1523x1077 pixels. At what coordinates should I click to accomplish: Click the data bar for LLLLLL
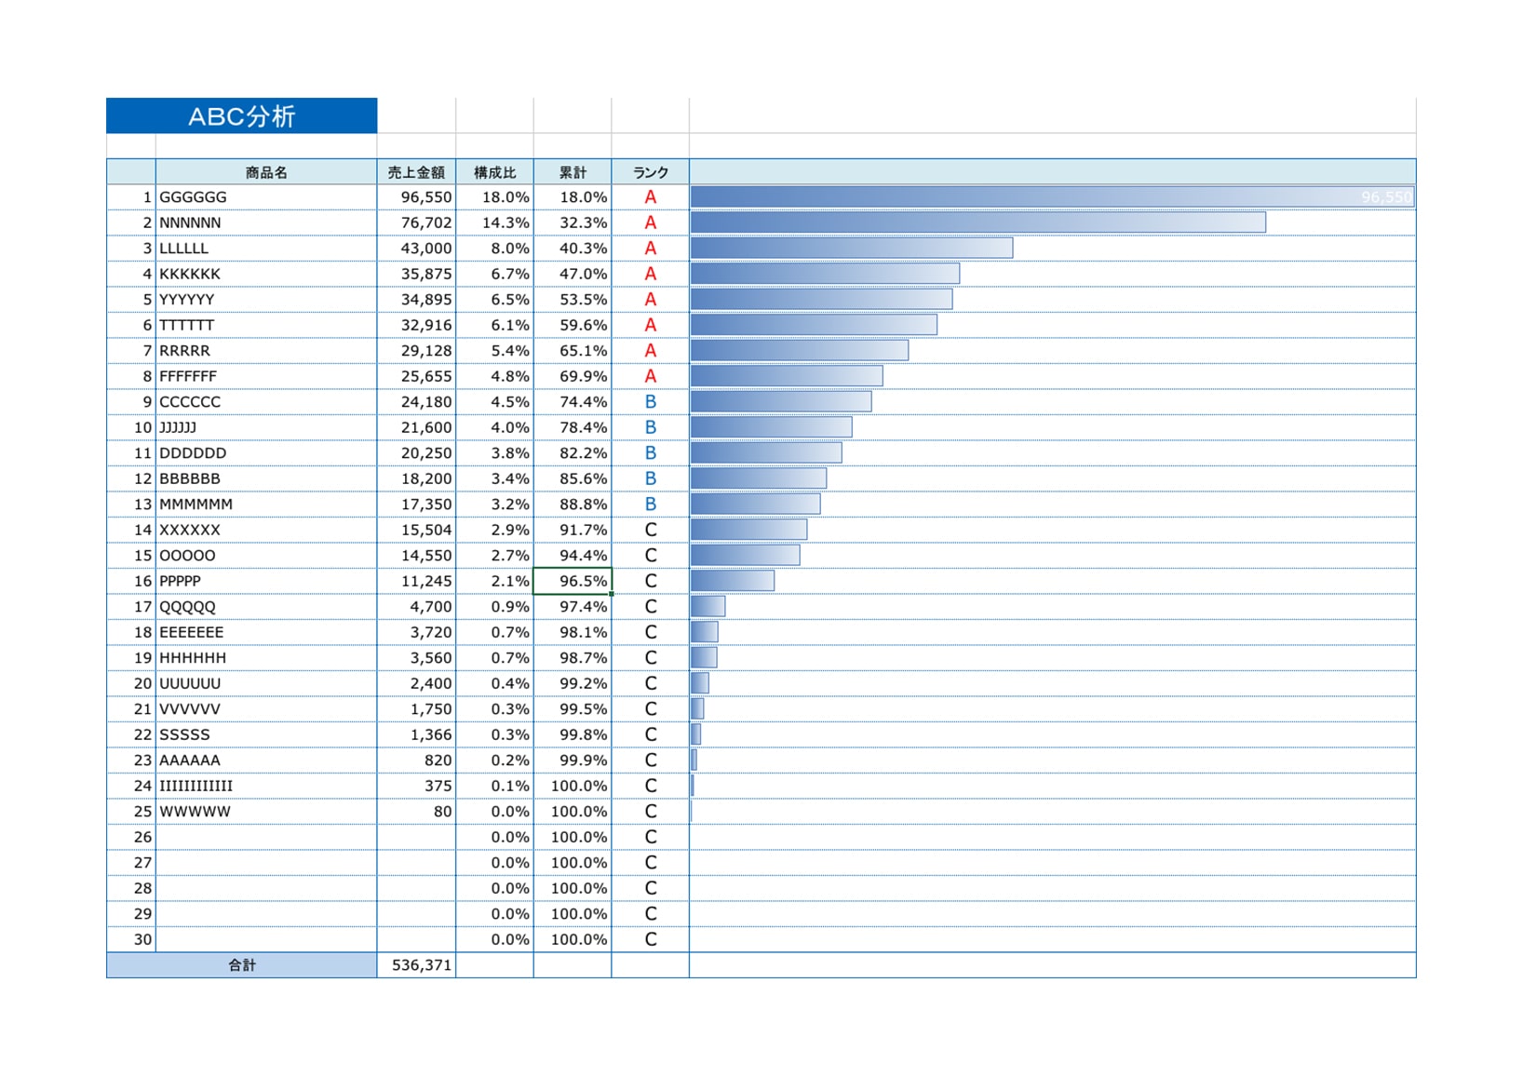click(x=852, y=249)
